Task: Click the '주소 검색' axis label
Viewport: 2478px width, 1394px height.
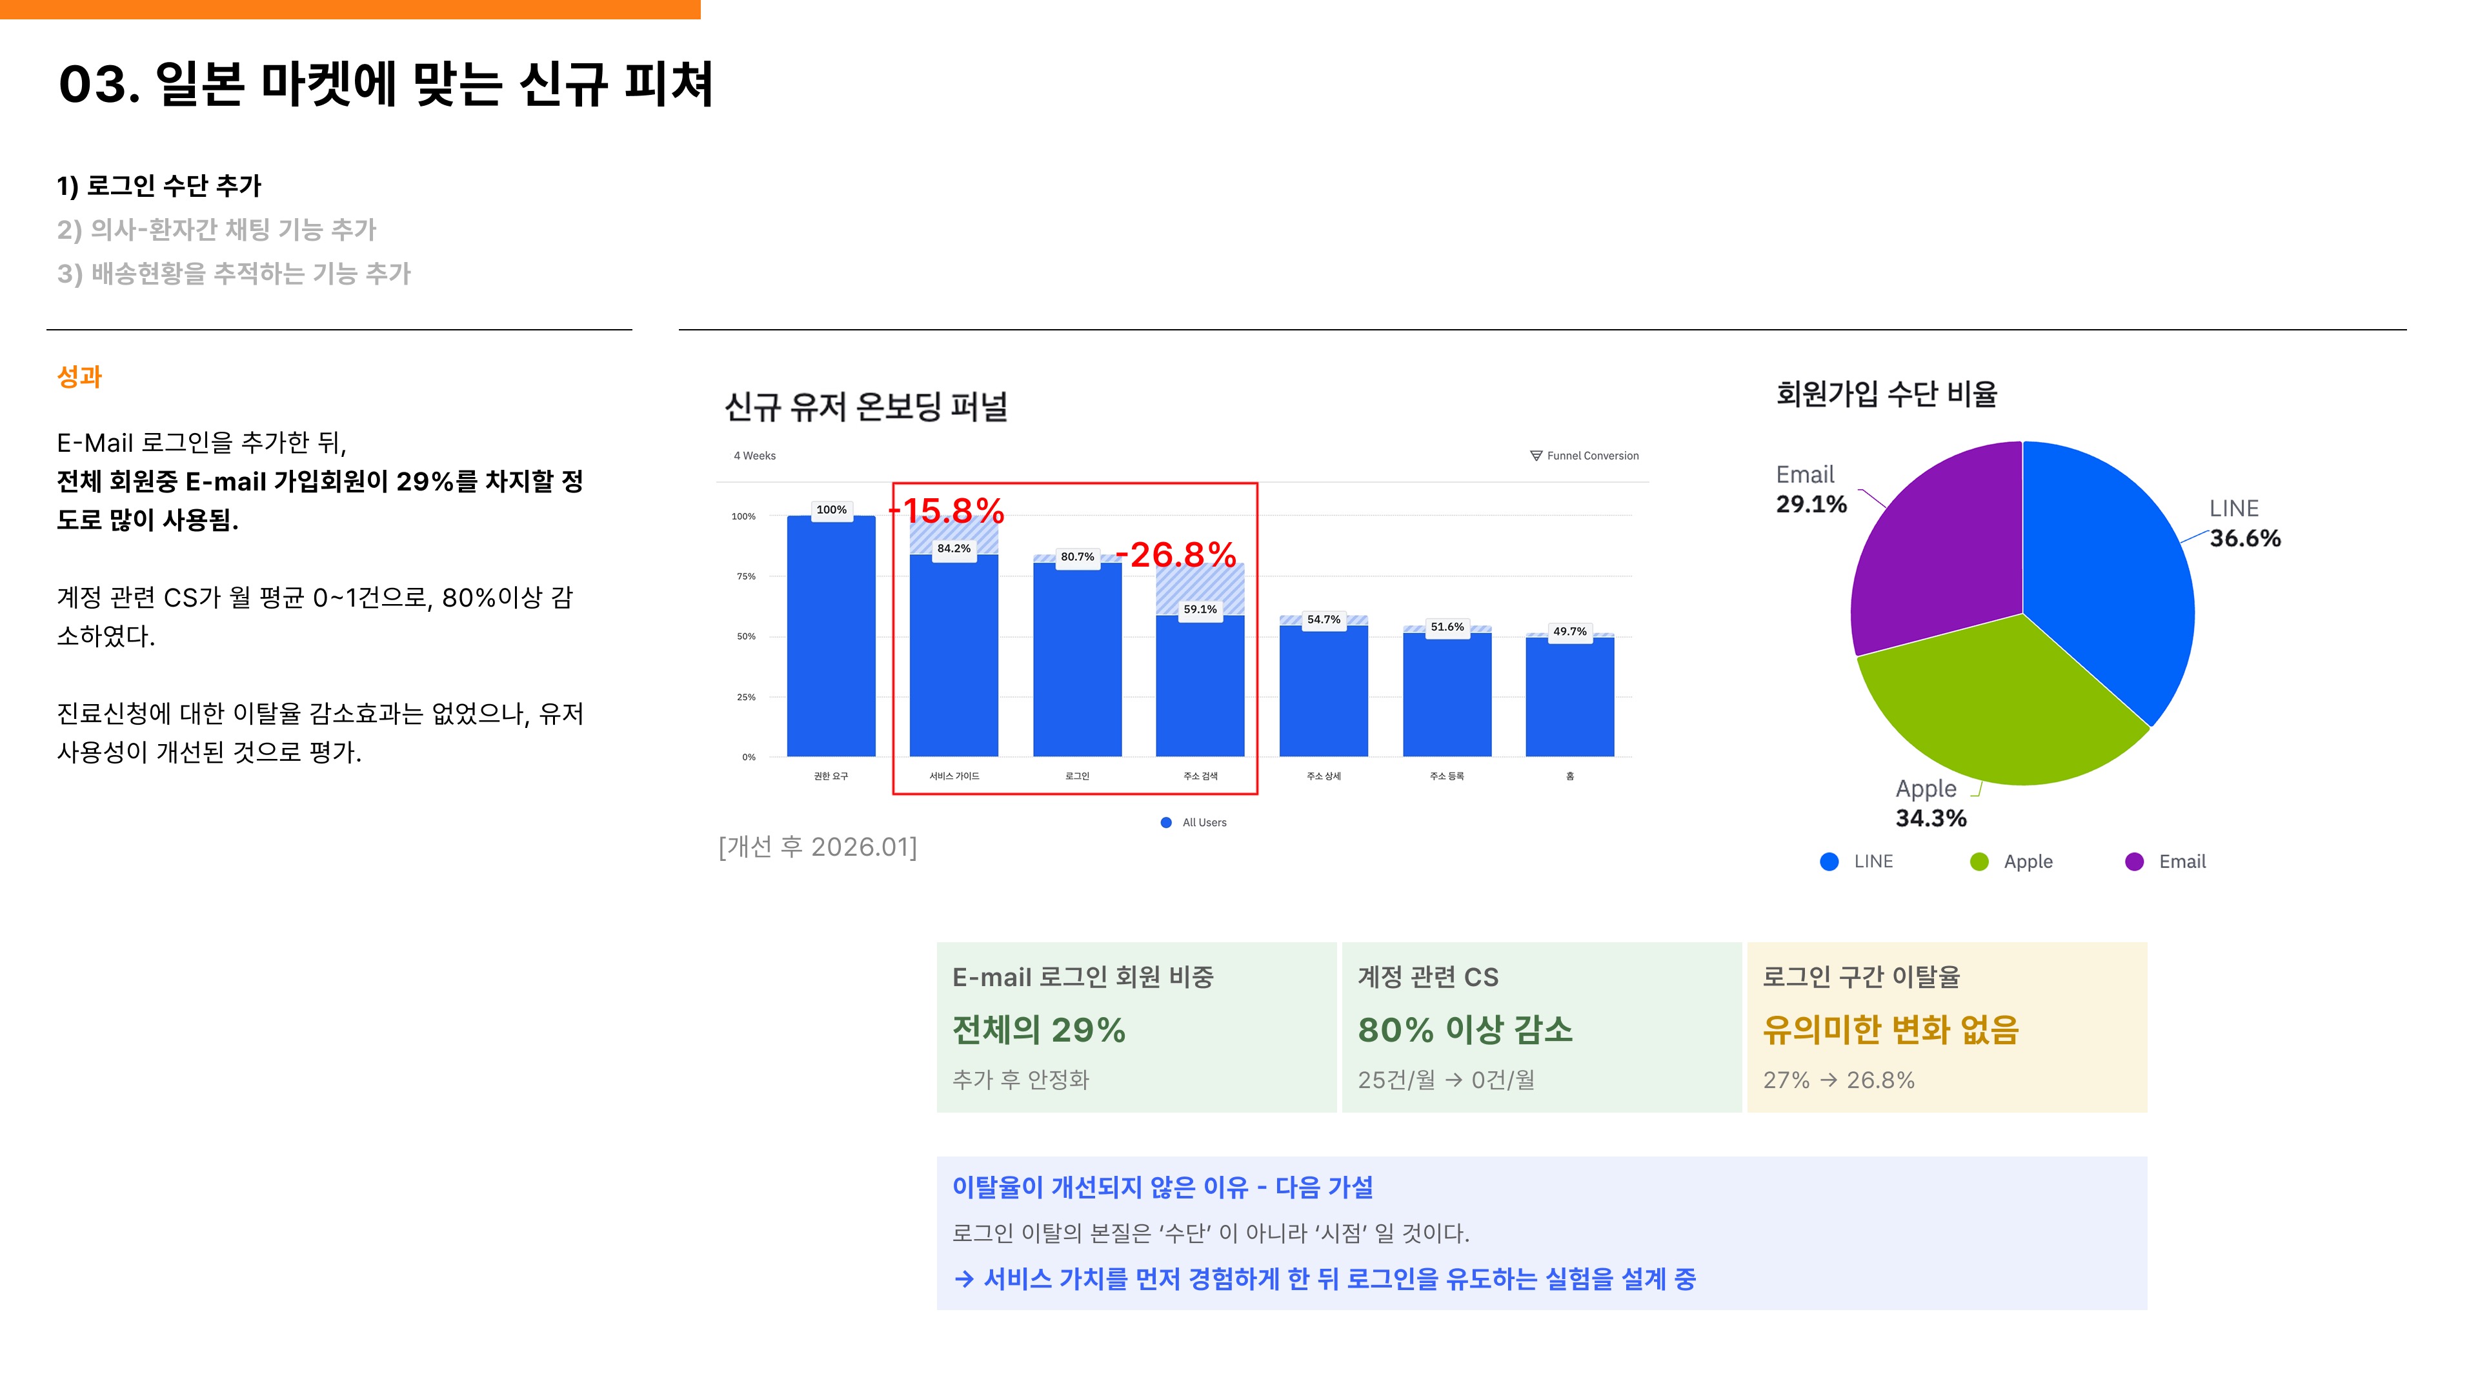Action: (1200, 776)
